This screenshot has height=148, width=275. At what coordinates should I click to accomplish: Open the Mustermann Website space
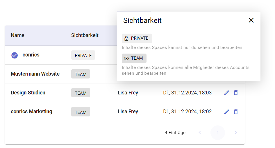click(x=35, y=74)
